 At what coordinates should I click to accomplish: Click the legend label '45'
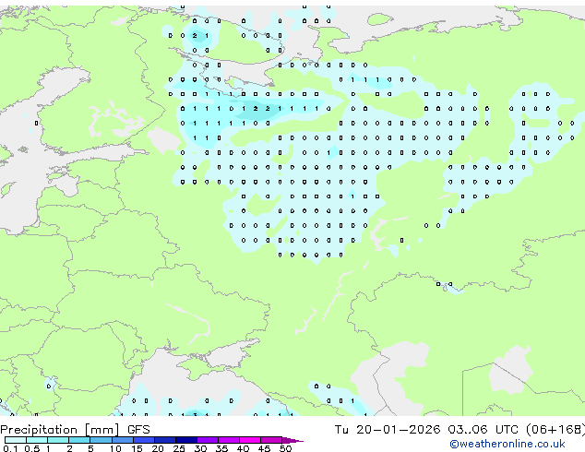click(x=264, y=448)
